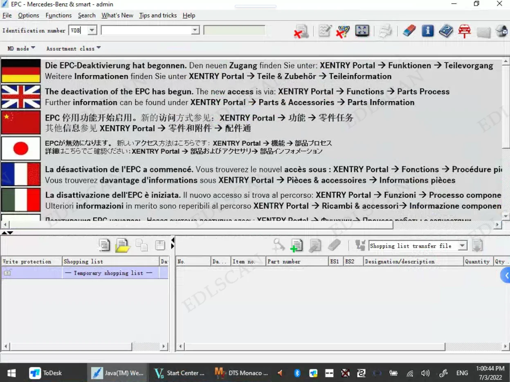Open the Help menu

189,15
